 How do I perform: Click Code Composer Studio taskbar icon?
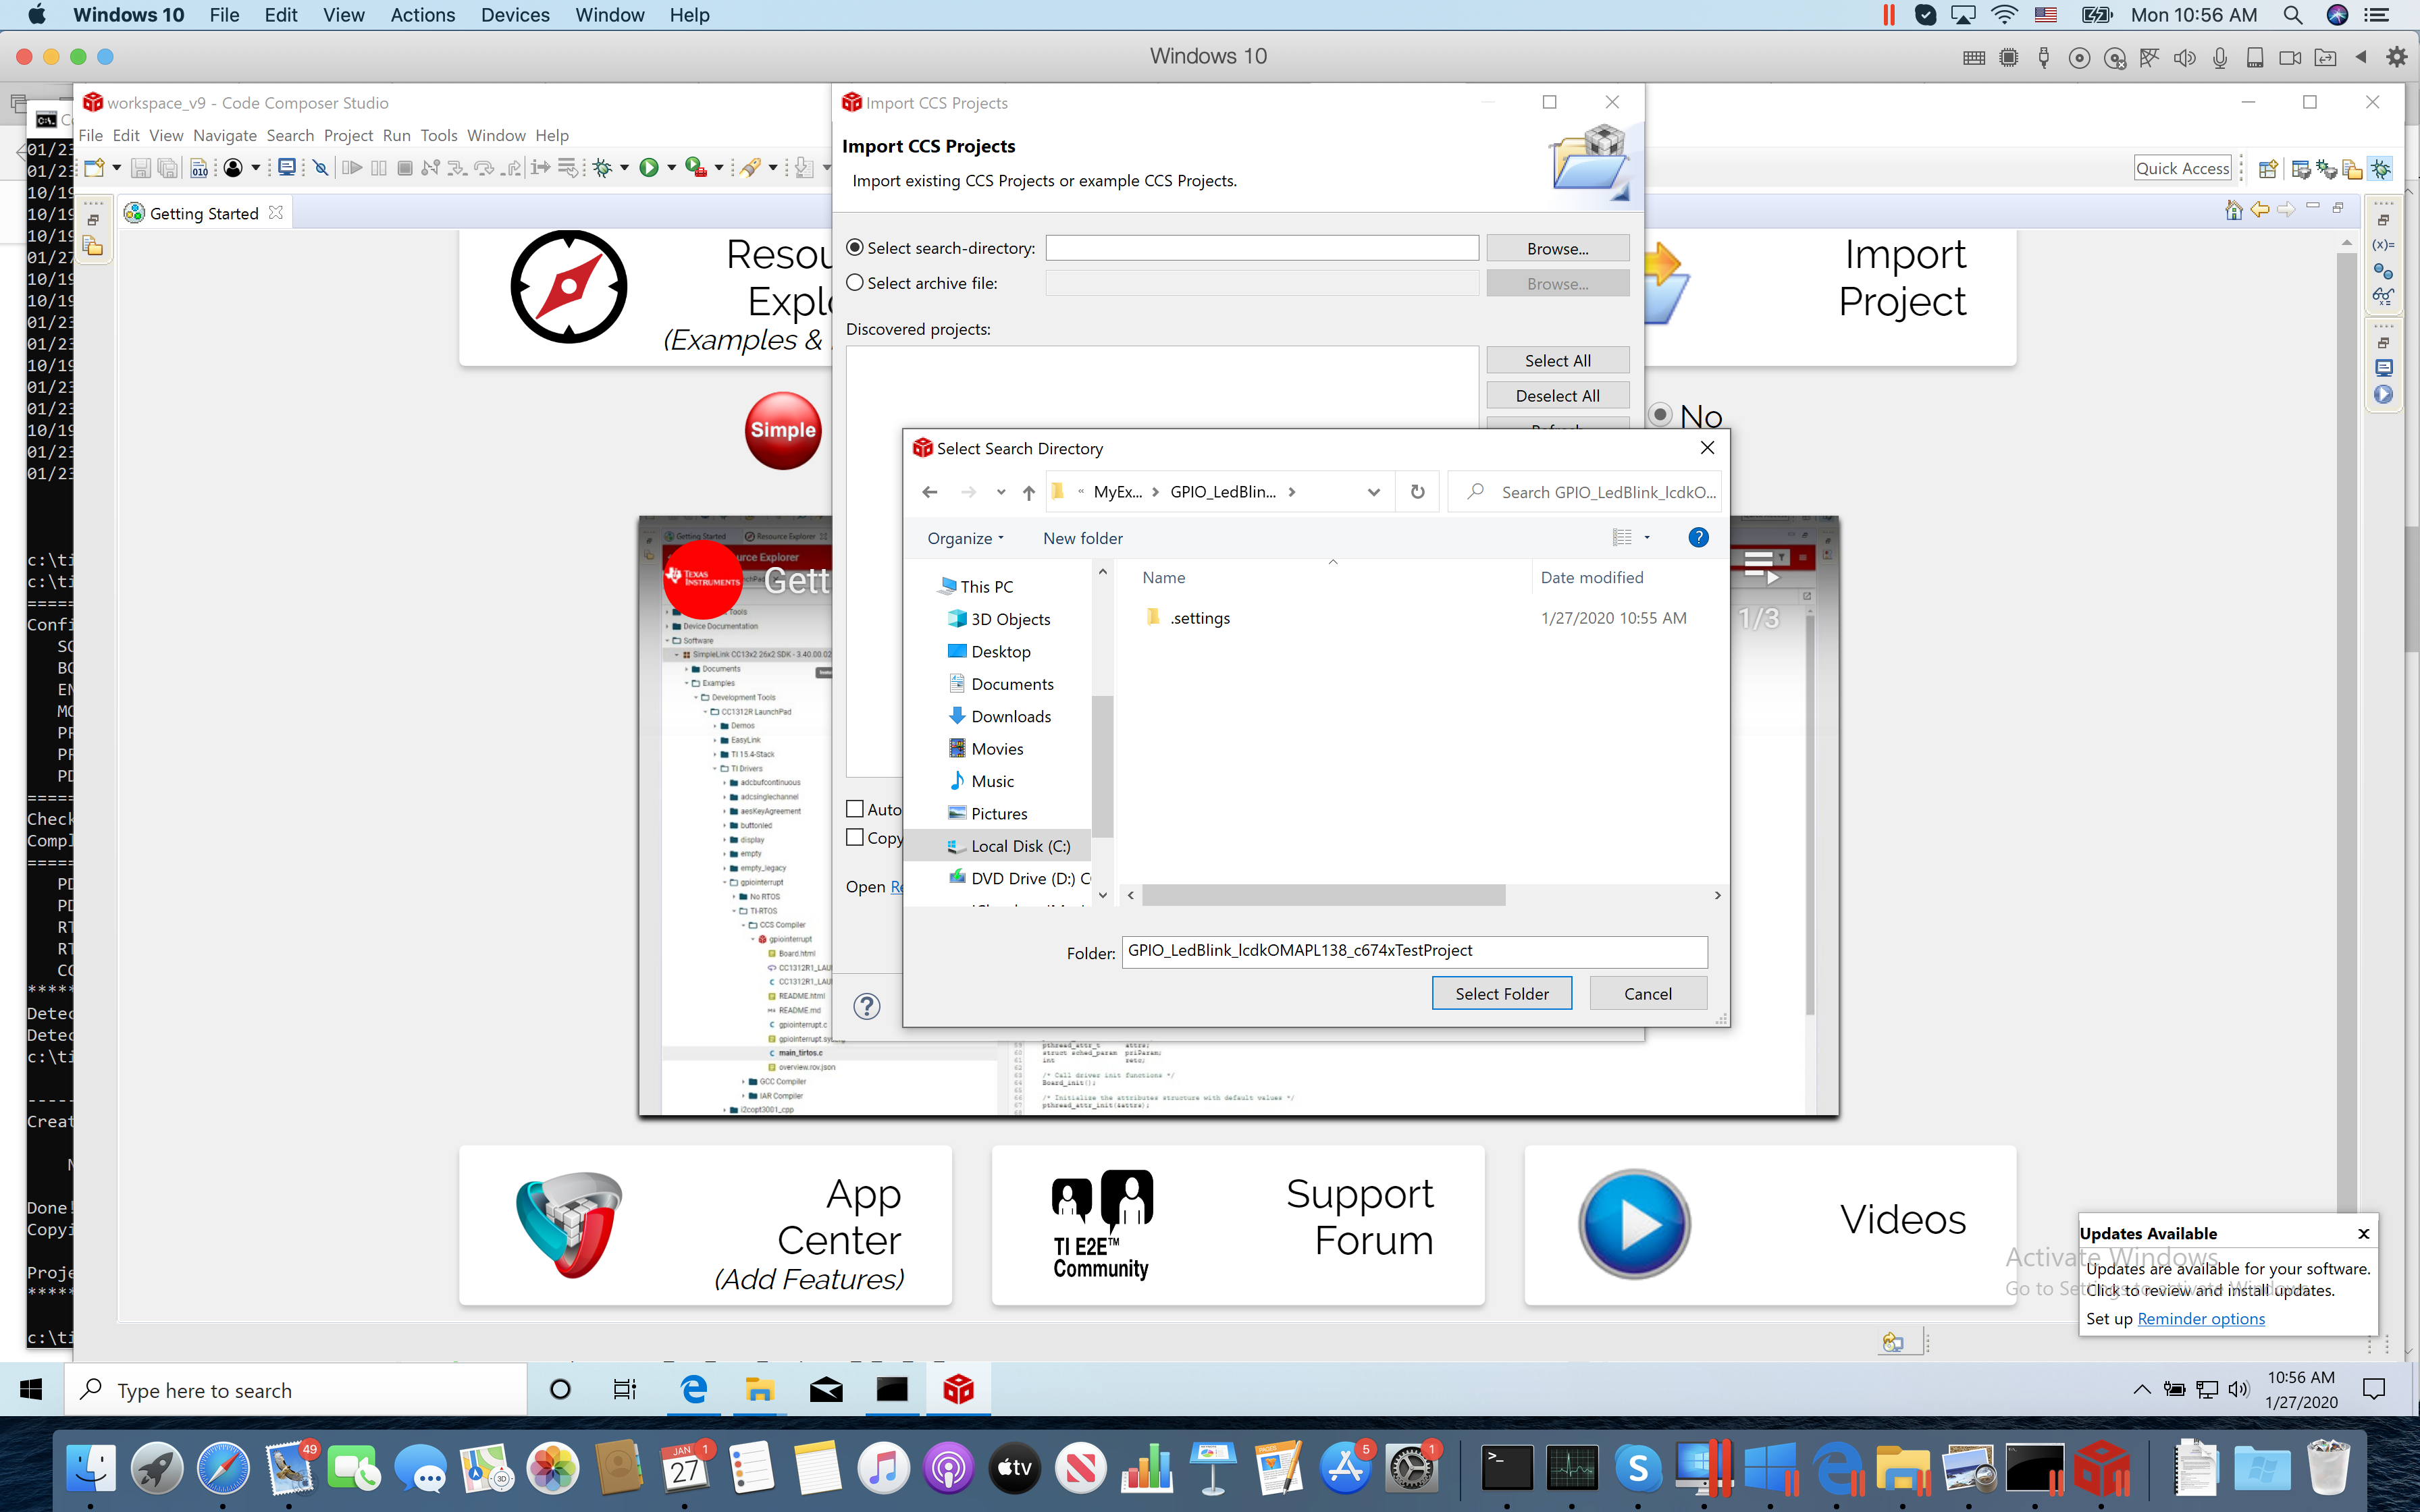958,1389
